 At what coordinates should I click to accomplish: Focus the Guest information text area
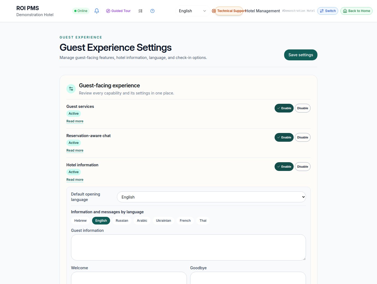[188, 247]
